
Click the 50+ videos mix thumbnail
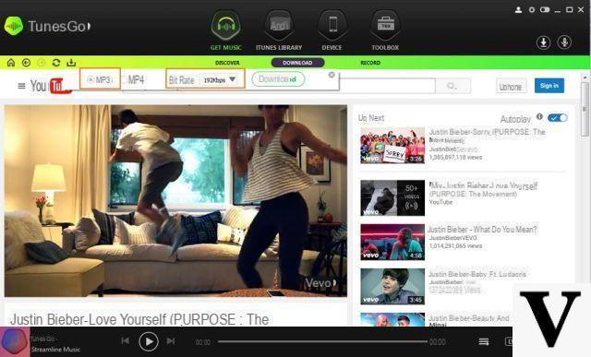[x=392, y=197]
